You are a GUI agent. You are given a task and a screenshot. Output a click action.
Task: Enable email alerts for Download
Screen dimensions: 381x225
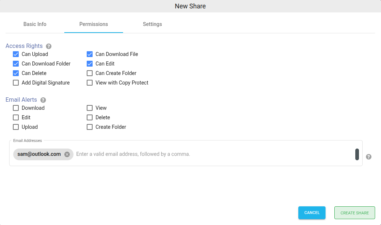pyautogui.click(x=16, y=108)
